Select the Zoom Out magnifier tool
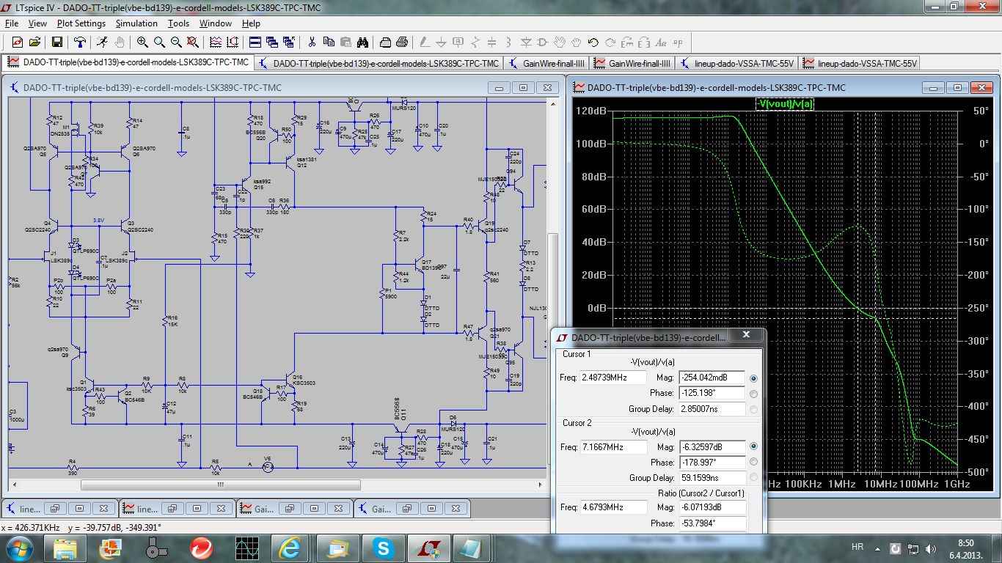The image size is (1002, 563). 176,42
